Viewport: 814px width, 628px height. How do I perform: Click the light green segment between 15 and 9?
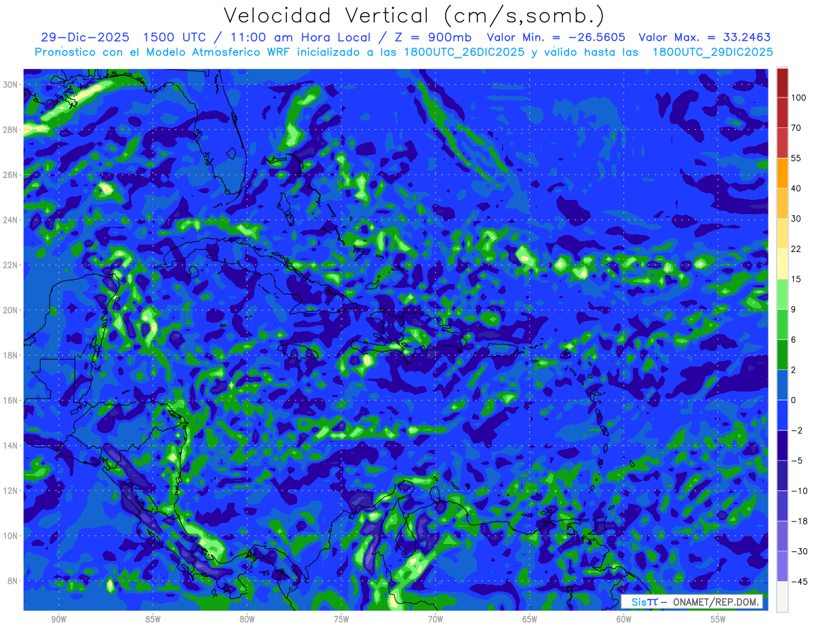782,294
